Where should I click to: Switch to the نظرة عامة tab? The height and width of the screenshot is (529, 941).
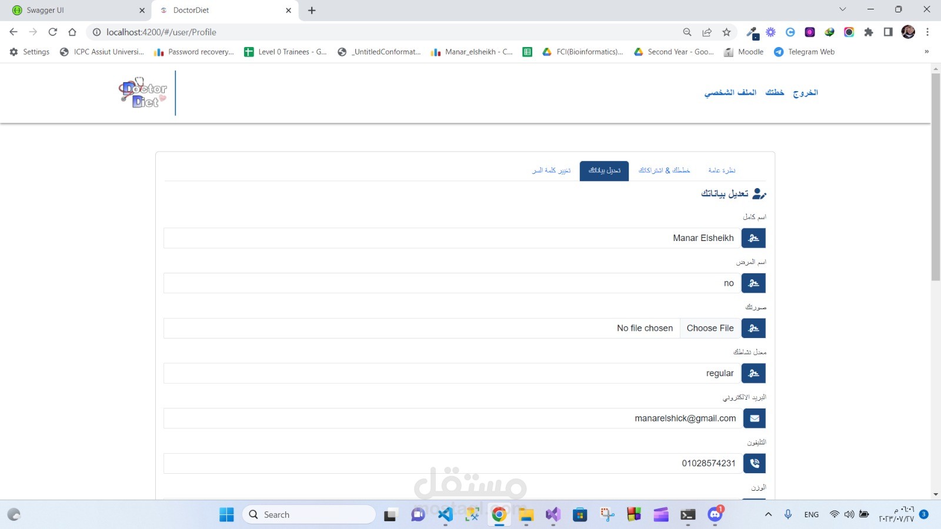[x=722, y=170]
